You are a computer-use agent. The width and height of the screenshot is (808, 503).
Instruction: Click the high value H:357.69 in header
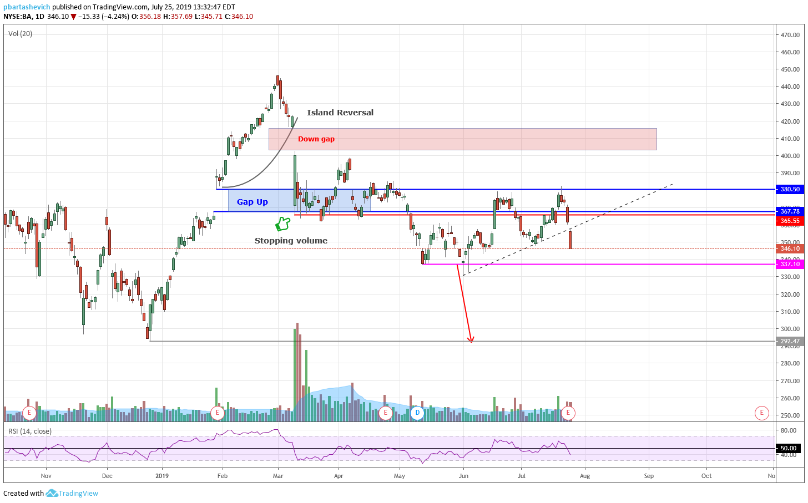coord(178,17)
